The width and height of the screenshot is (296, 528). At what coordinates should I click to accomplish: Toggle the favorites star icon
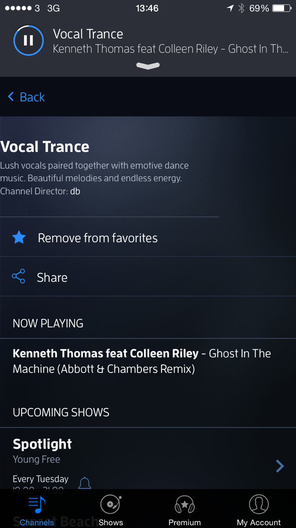[x=19, y=238]
